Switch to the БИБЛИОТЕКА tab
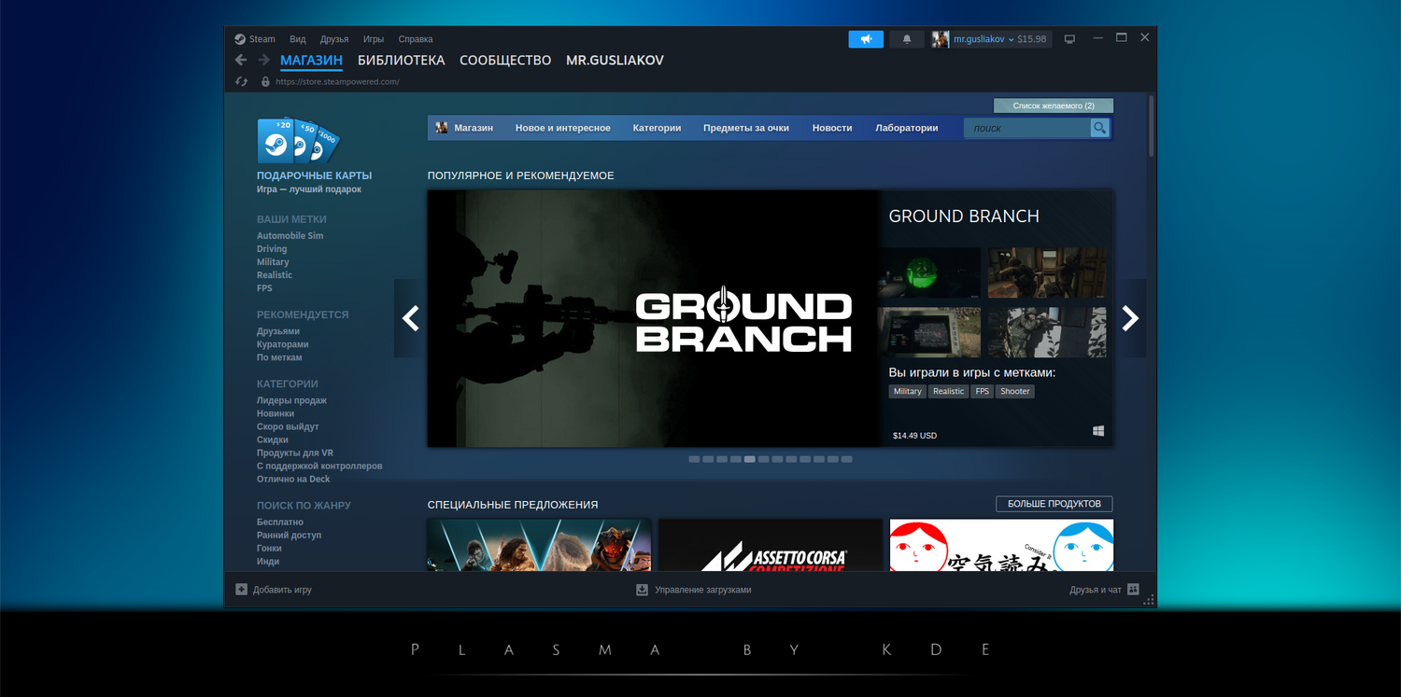Viewport: 1401px width, 697px height. (x=401, y=61)
